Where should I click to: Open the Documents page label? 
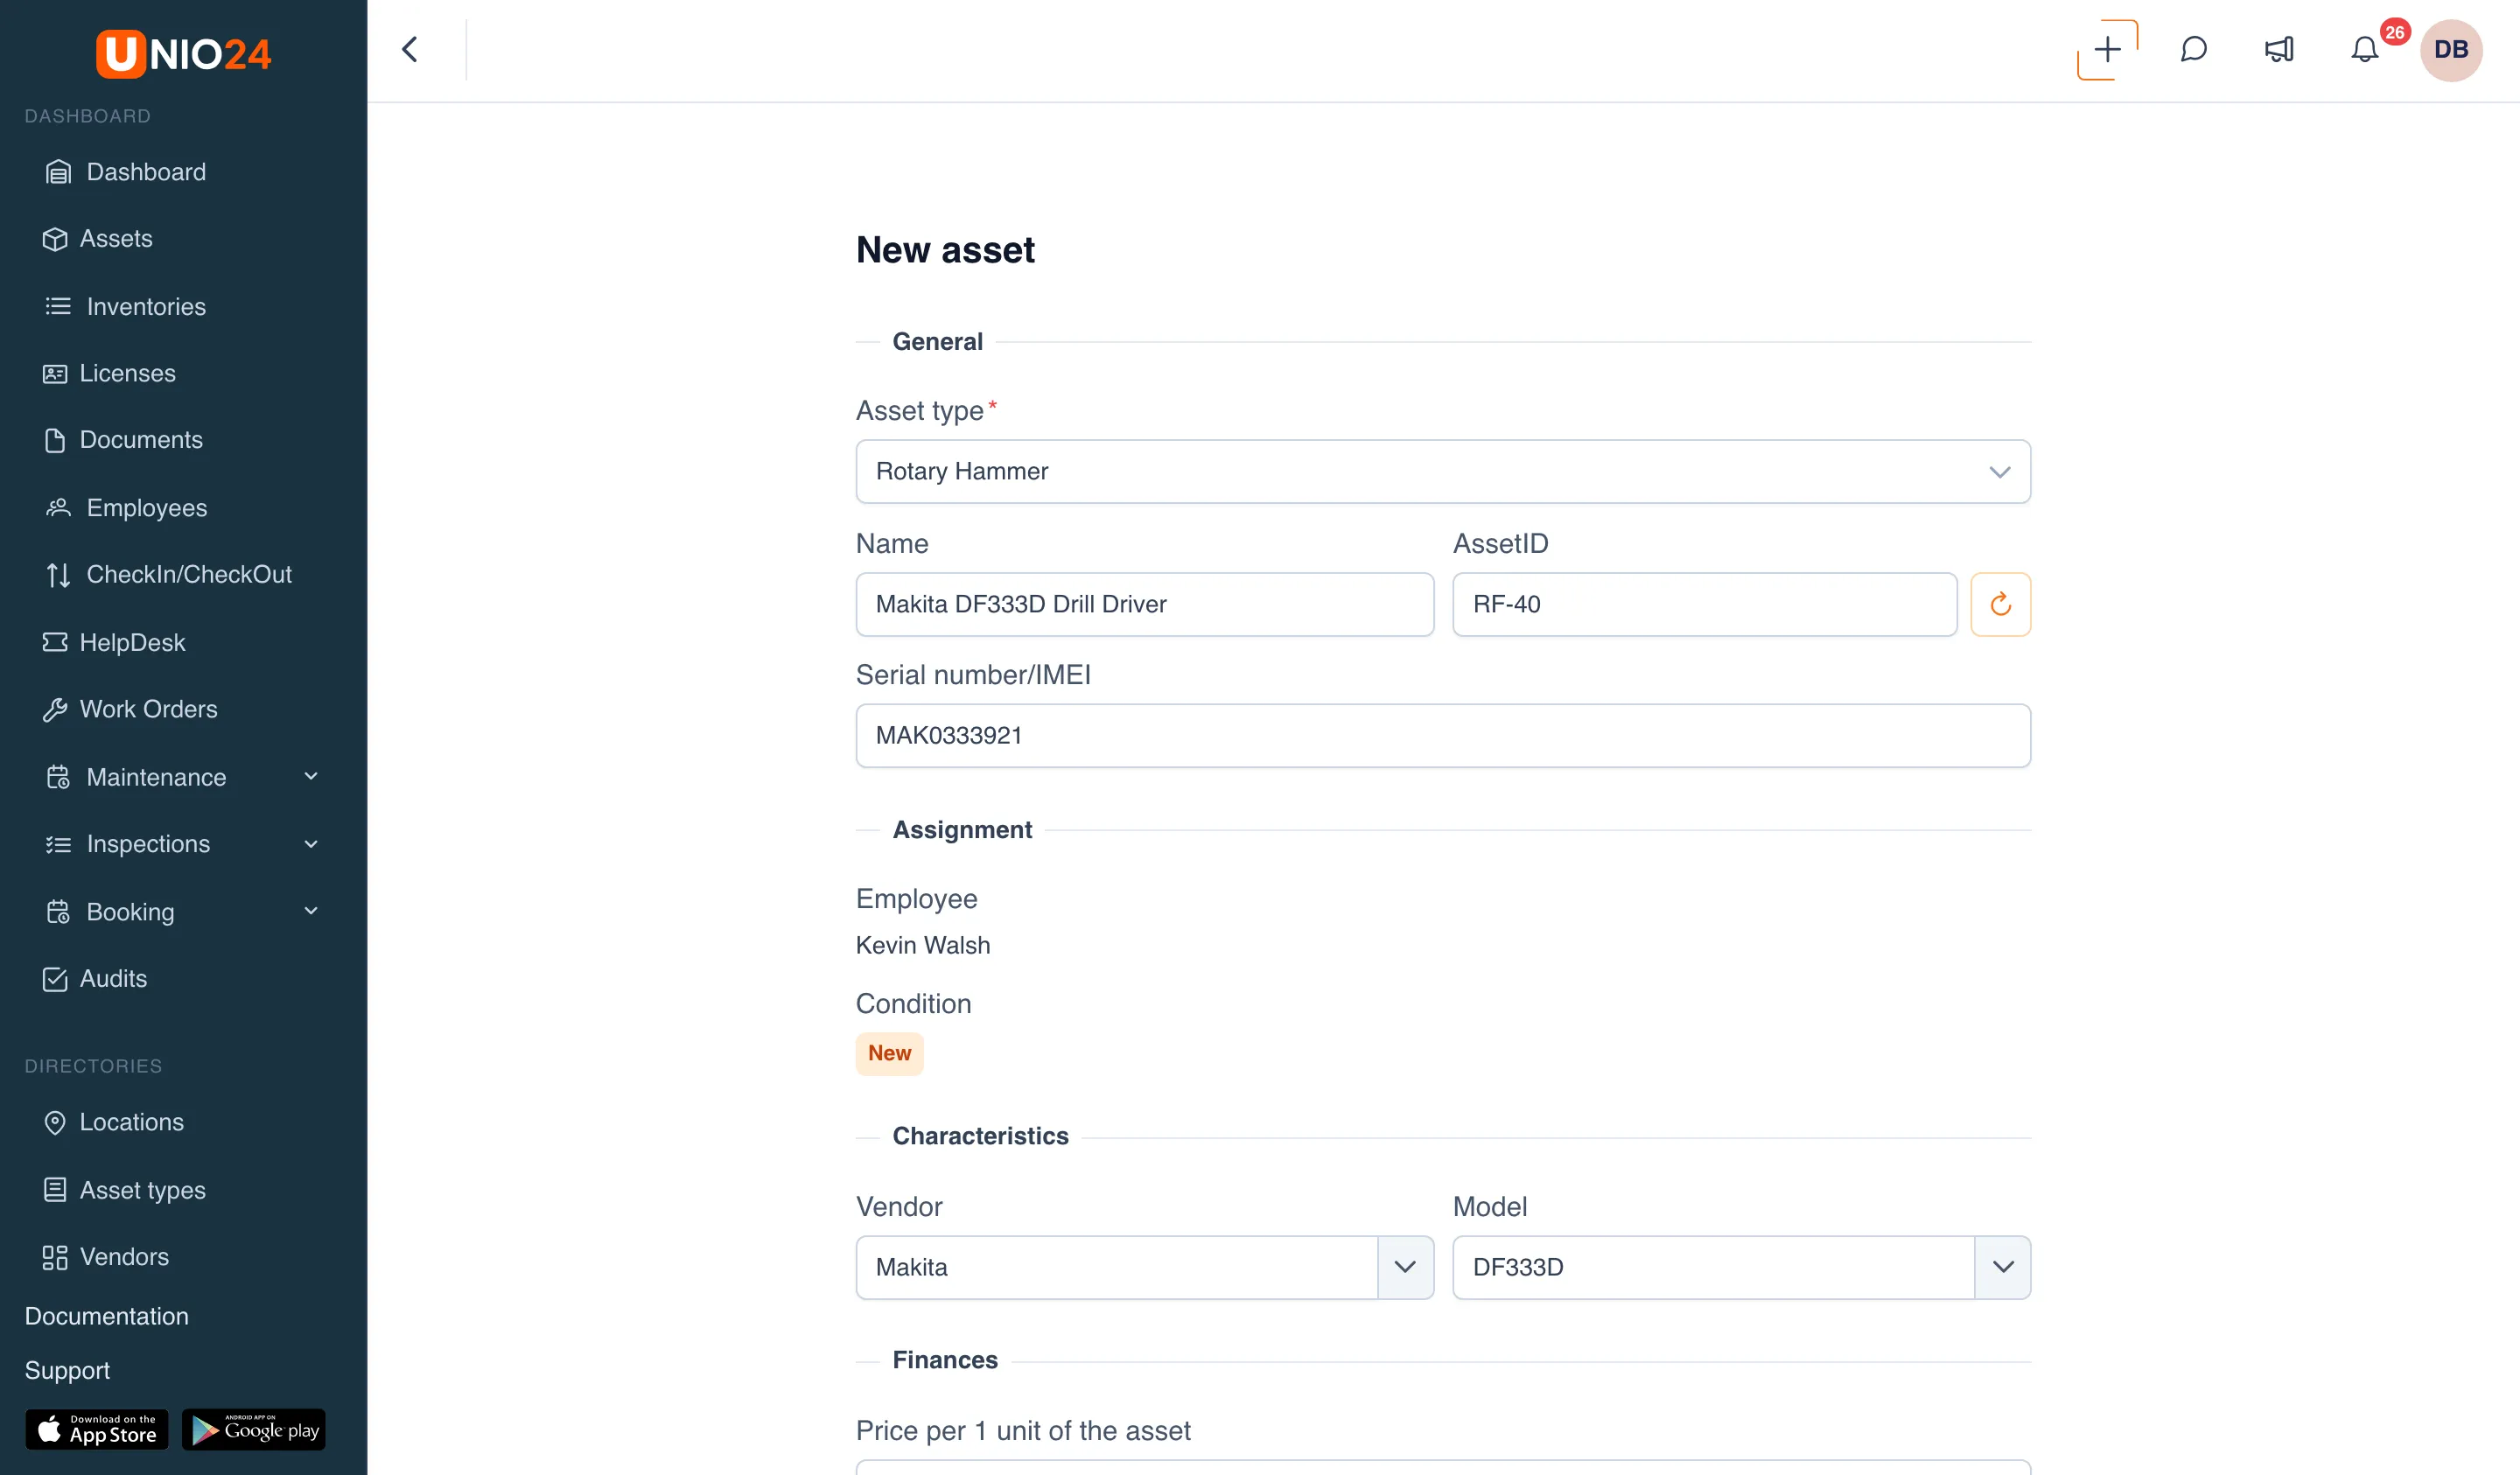(x=141, y=440)
